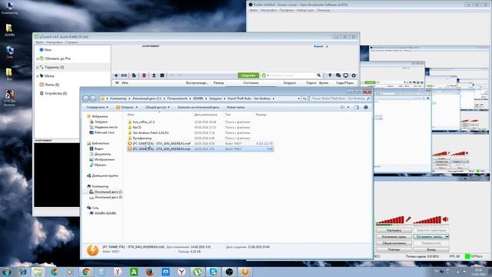
Task: Open the uTorrent chat bubbles icon
Action: pos(338,75)
